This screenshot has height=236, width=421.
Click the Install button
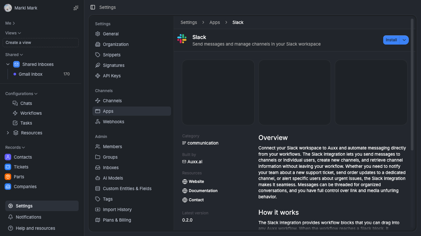[391, 40]
